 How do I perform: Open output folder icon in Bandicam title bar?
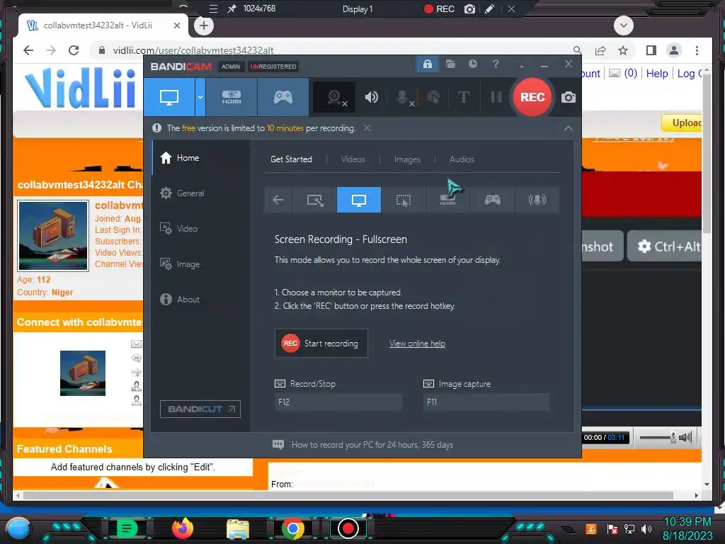(x=450, y=64)
